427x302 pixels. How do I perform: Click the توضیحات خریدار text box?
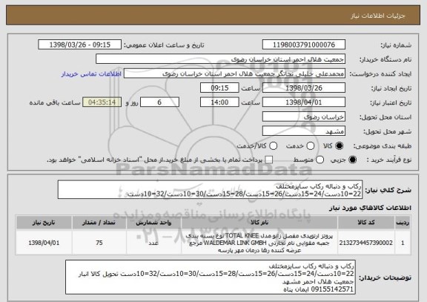(x=211, y=278)
